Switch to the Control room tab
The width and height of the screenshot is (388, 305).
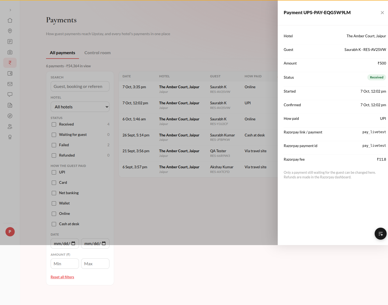pyautogui.click(x=97, y=53)
